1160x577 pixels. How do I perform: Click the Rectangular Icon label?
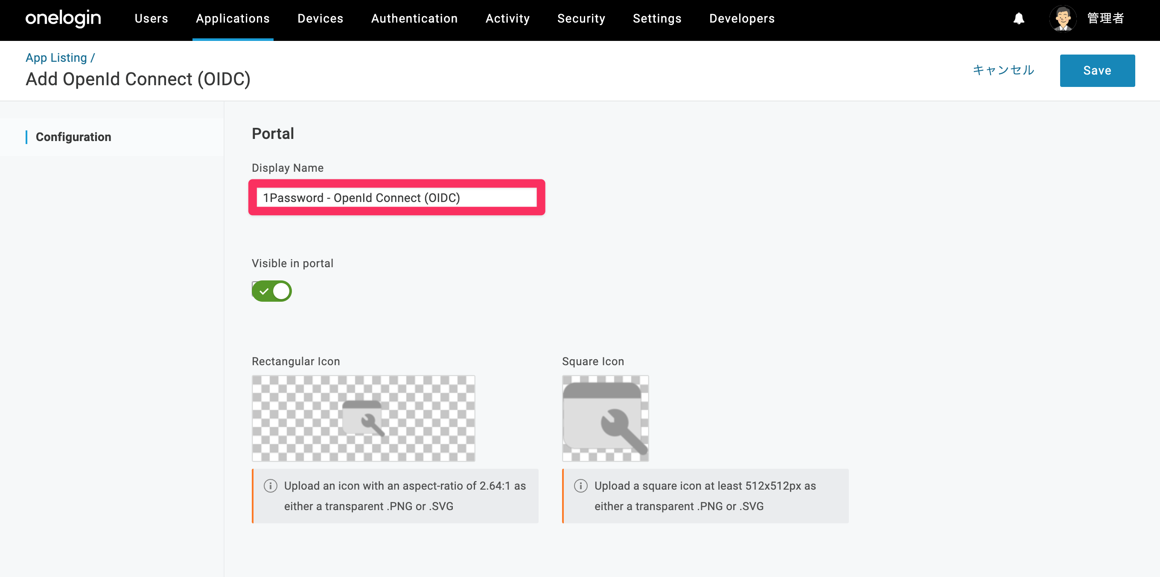296,361
